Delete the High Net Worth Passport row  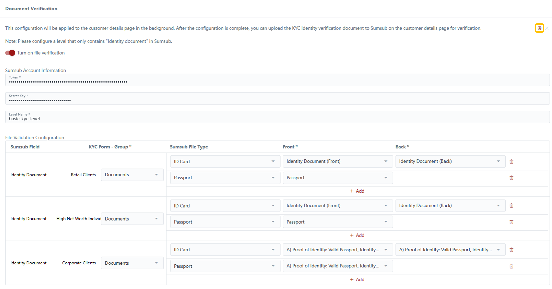click(511, 222)
